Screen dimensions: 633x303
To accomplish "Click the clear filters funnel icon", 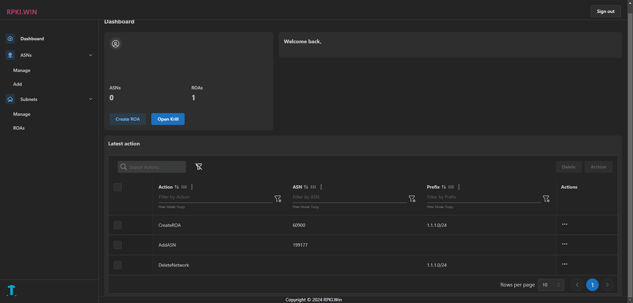I will tap(199, 167).
